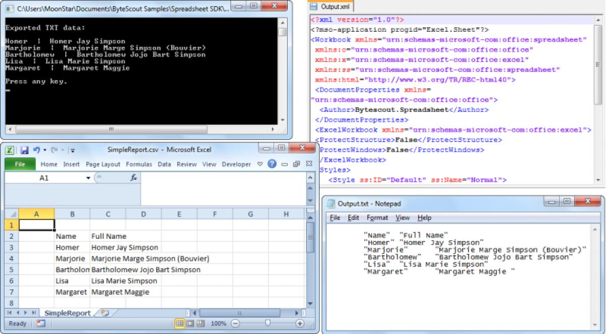The width and height of the screenshot is (606, 334).
Task: Switch to Page Layout view using status bar toggle
Action: 190,323
